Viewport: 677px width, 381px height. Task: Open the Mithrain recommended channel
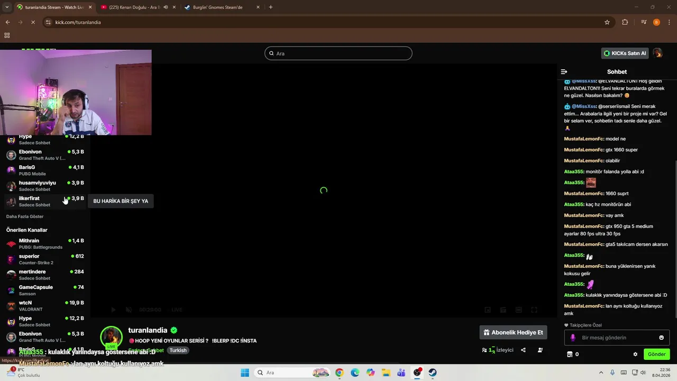tap(45, 243)
